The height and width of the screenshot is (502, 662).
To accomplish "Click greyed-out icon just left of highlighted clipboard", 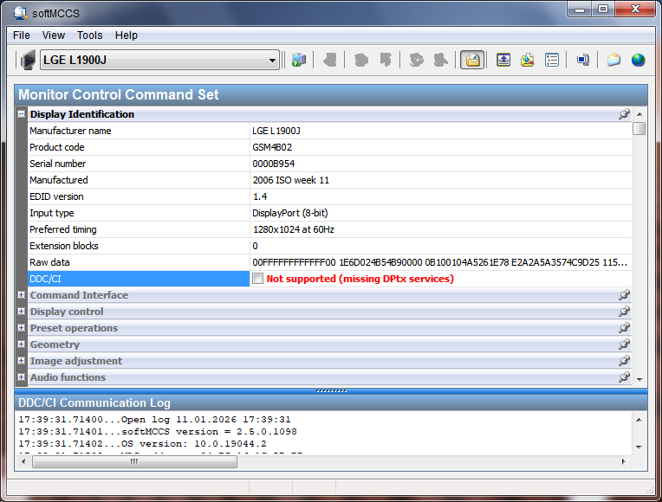I will tap(441, 60).
